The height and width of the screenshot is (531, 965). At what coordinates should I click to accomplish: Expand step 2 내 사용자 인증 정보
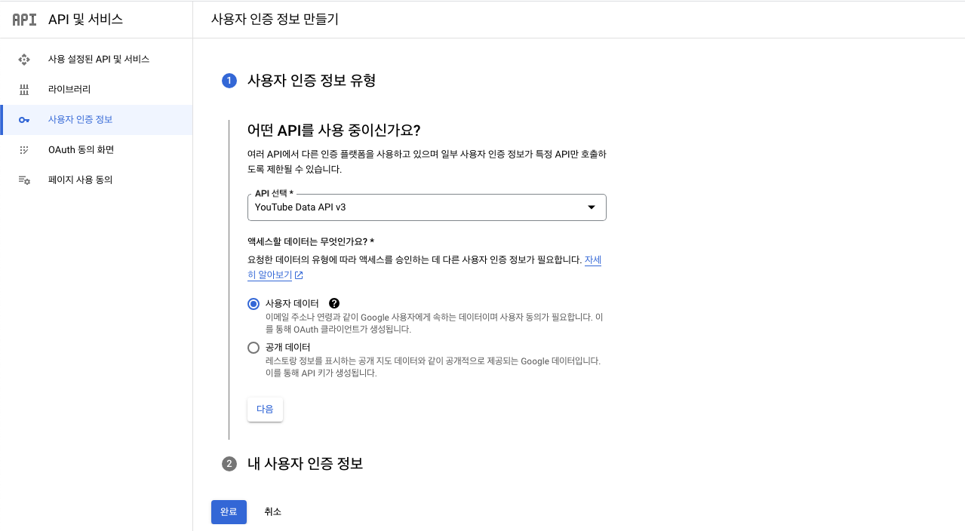pyautogui.click(x=305, y=464)
